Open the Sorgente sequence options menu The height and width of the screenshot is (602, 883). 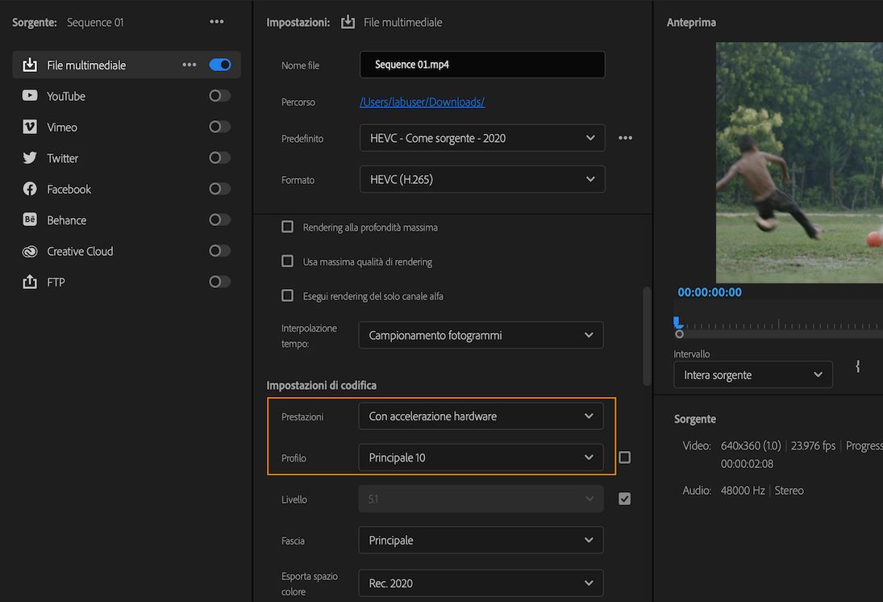(216, 22)
